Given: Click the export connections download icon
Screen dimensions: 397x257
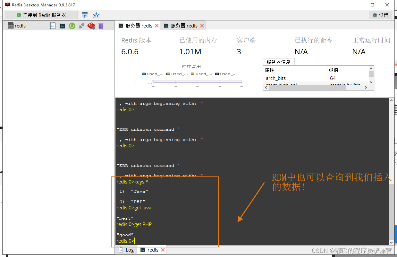Looking at the screenshot, I should click(96, 15).
